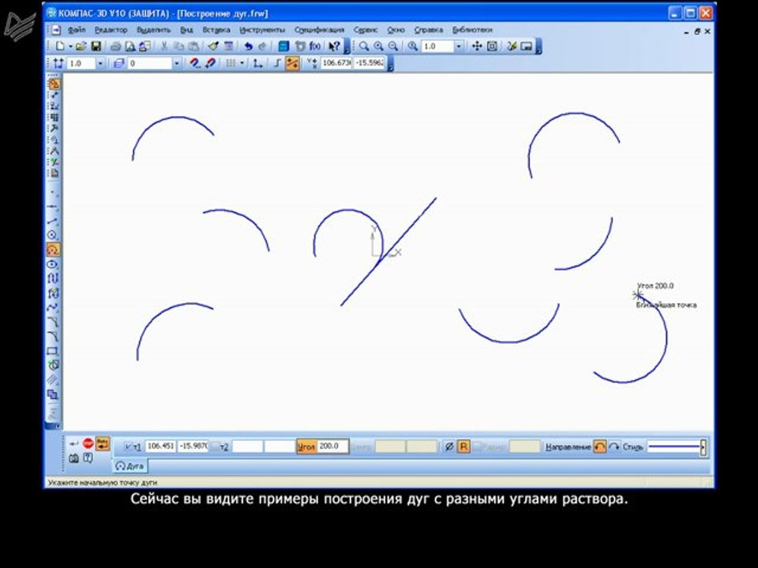Click the т1 X coordinate field 106.451
The image size is (758, 568).
point(160,447)
